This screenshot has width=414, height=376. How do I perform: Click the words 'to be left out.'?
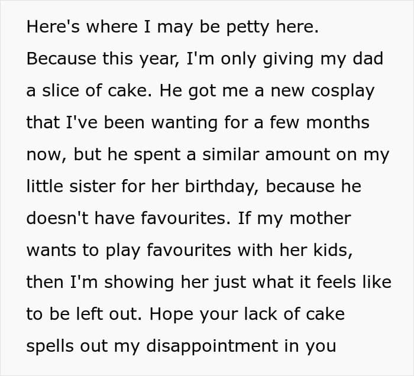pos(84,315)
